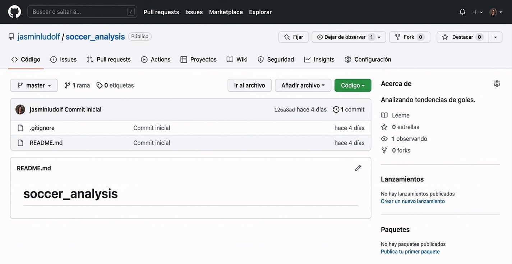Open the plus create-new menu
Screen dimensions: 512x264
pos(478,12)
